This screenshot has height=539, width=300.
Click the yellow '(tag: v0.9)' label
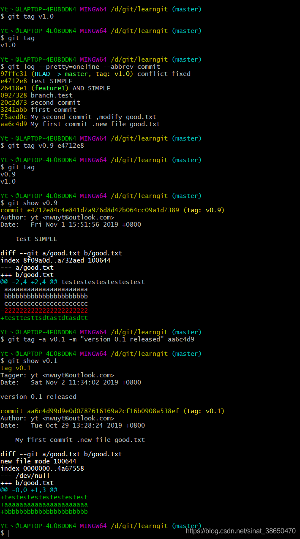pyautogui.click(x=204, y=210)
